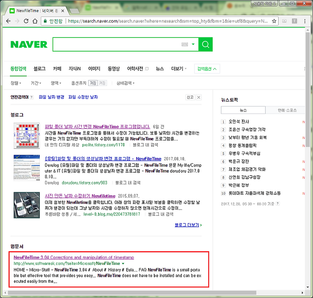Click related search 파일 날짜 변경
313x298 pixels.
coord(51,97)
